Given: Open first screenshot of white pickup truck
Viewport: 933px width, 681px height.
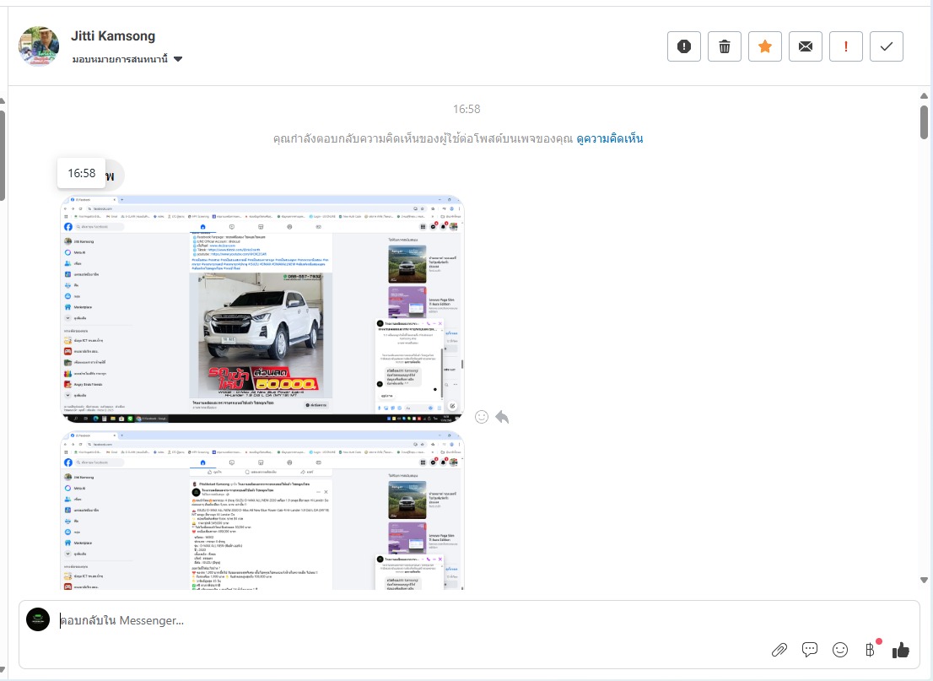Looking at the screenshot, I should (262, 309).
